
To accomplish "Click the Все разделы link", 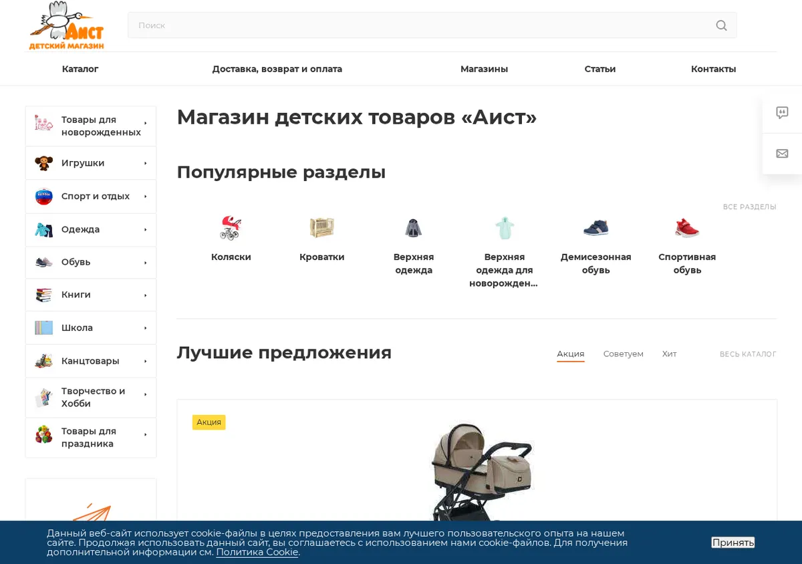I will tap(749, 207).
